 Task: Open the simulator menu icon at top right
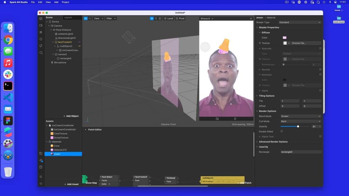[251, 19]
